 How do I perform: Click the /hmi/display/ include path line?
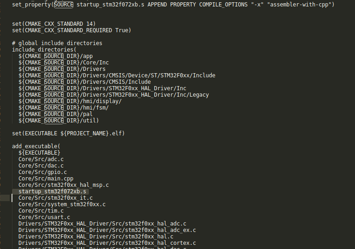70,101
